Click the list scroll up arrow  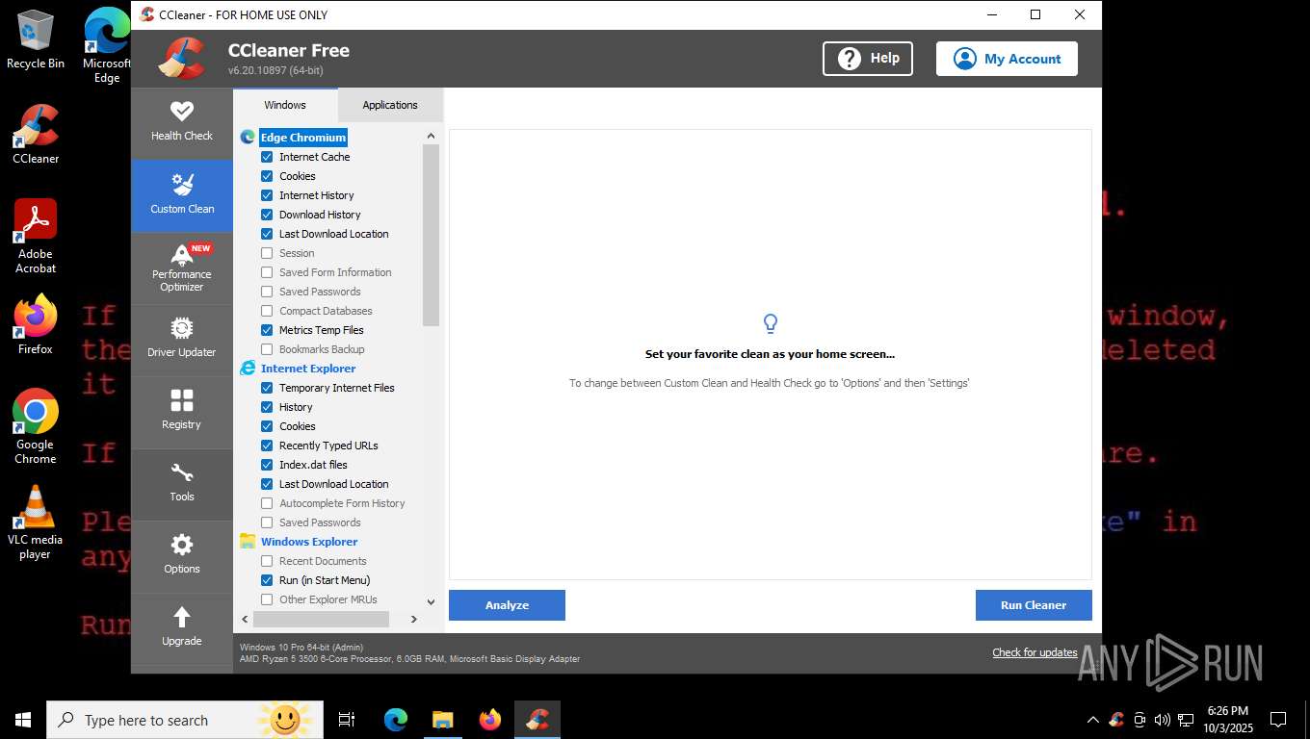[x=431, y=137]
